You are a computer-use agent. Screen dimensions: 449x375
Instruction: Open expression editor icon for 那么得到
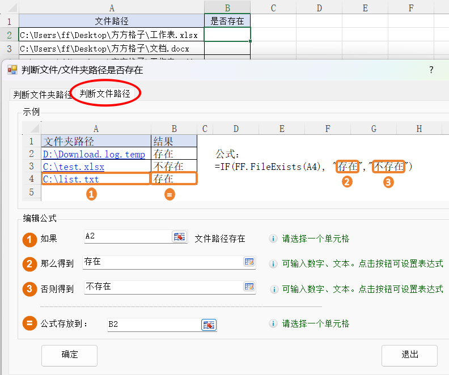(249, 262)
